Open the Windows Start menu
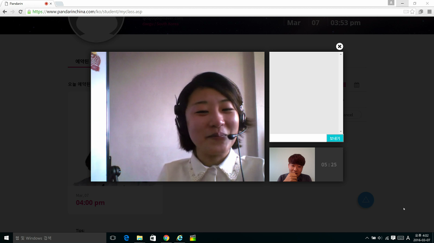The width and height of the screenshot is (434, 243). point(6,238)
